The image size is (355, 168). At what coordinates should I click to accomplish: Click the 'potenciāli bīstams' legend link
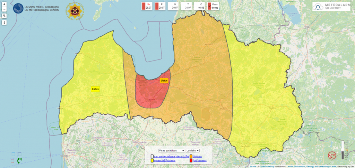(165, 160)
